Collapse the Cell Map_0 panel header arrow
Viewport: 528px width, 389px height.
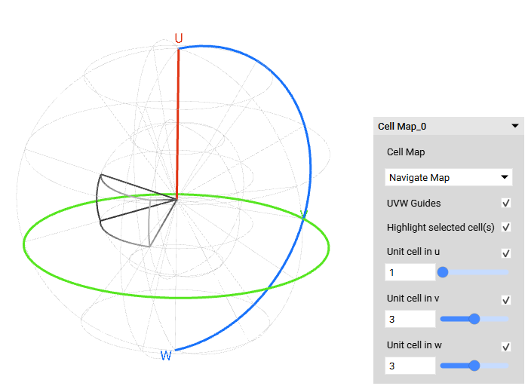pos(514,126)
